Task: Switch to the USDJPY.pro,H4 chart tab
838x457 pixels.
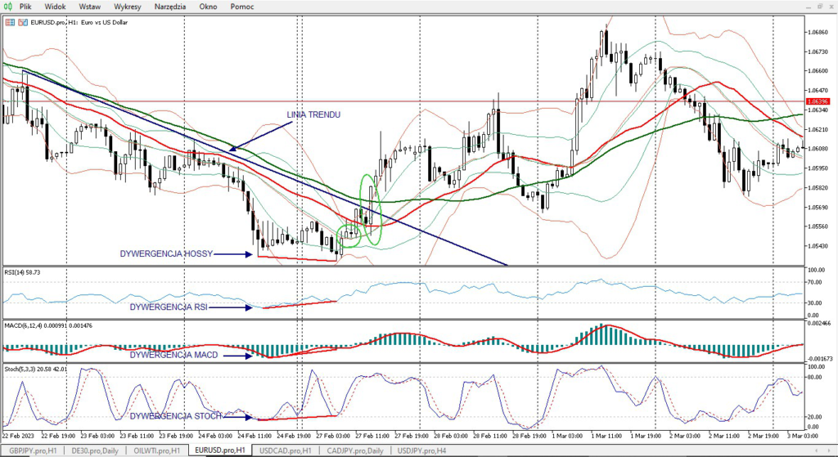Action: point(421,450)
